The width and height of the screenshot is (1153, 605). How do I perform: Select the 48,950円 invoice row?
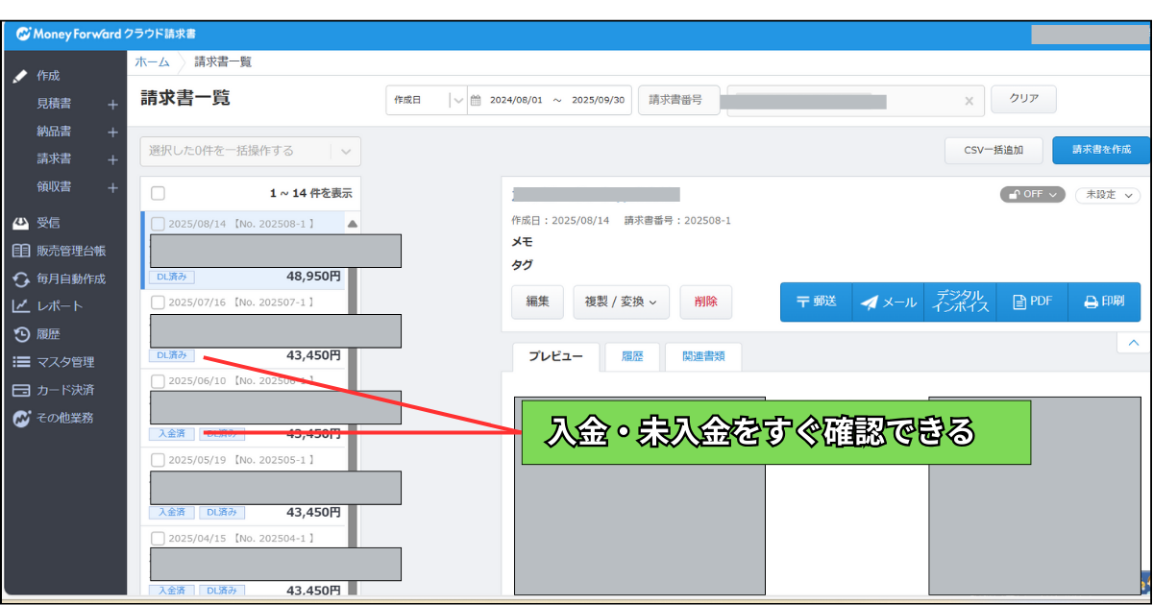(x=243, y=250)
